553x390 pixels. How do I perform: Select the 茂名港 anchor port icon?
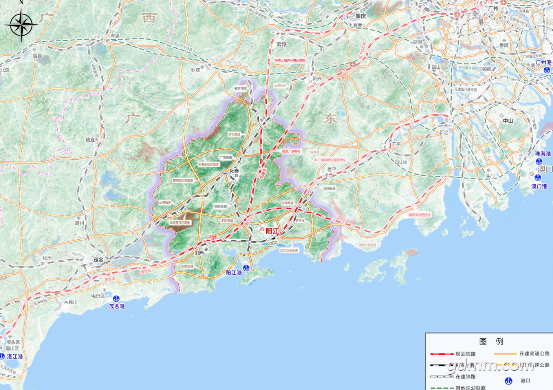(x=116, y=299)
